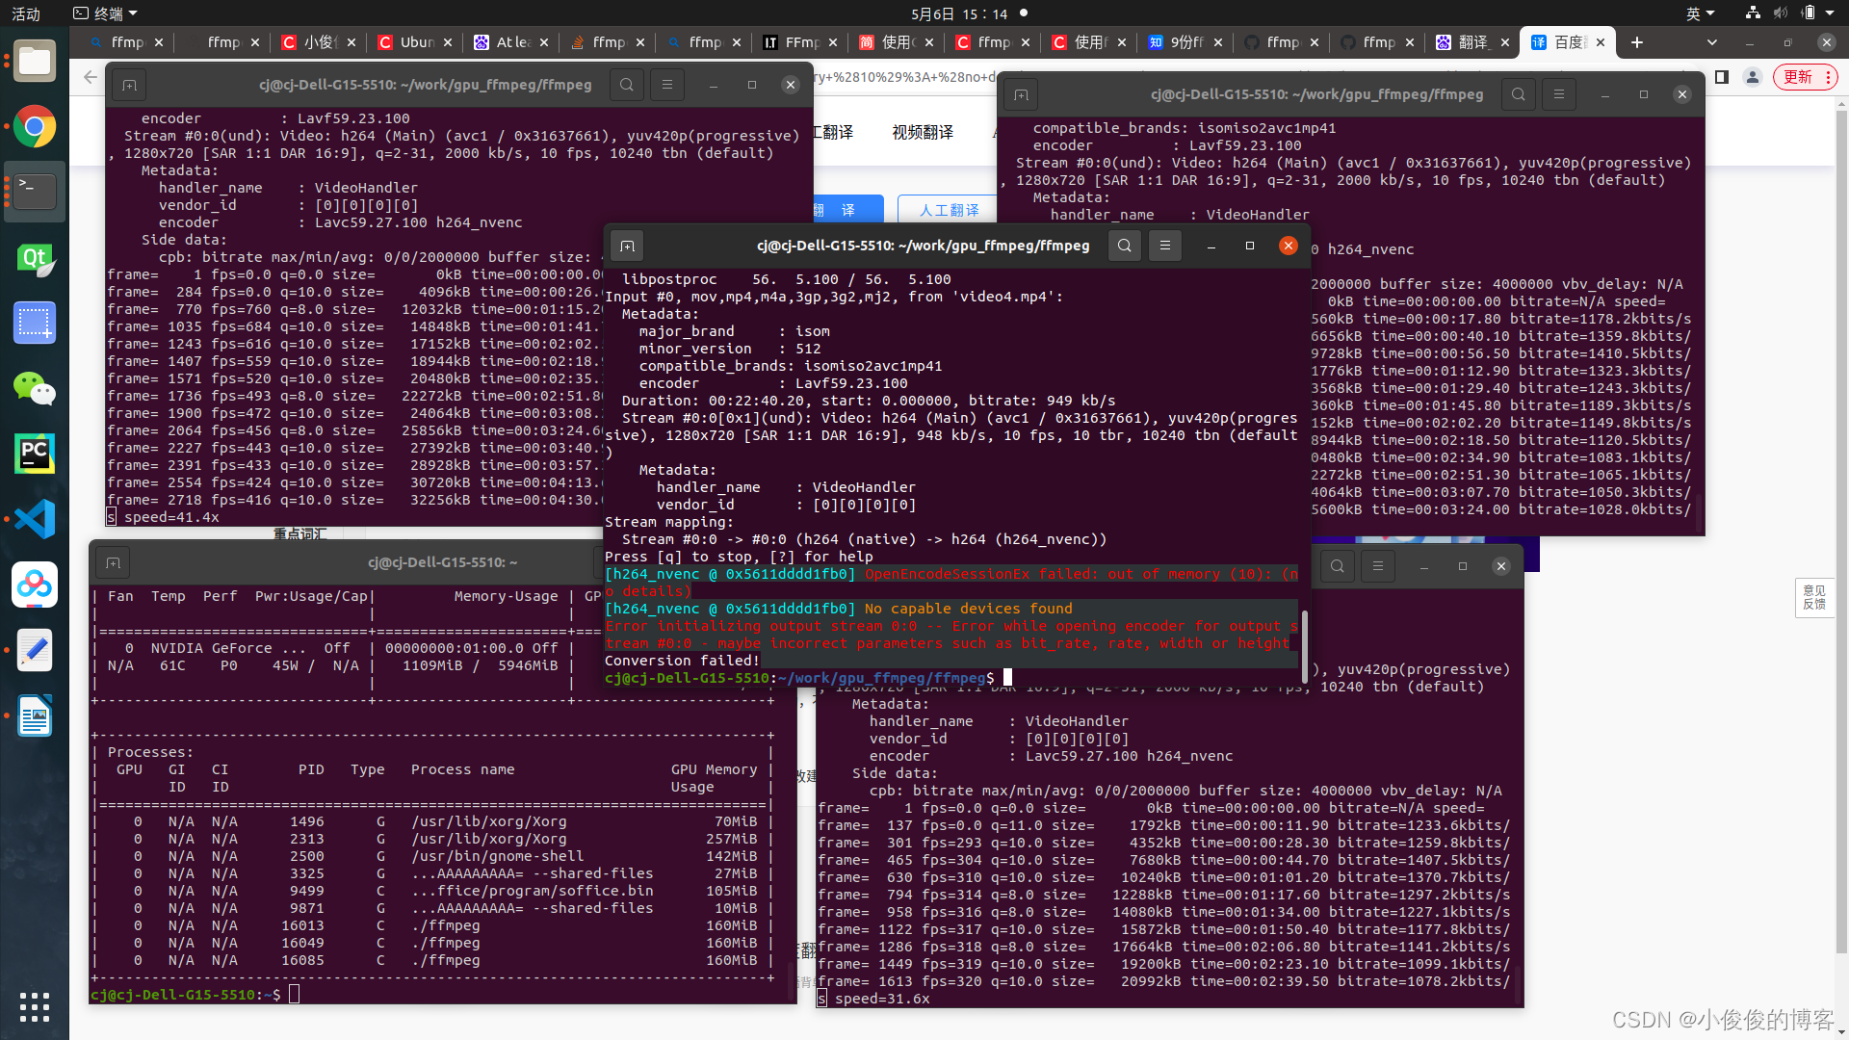
Task: Click volume icon in top bar
Action: pyautogui.click(x=1780, y=13)
